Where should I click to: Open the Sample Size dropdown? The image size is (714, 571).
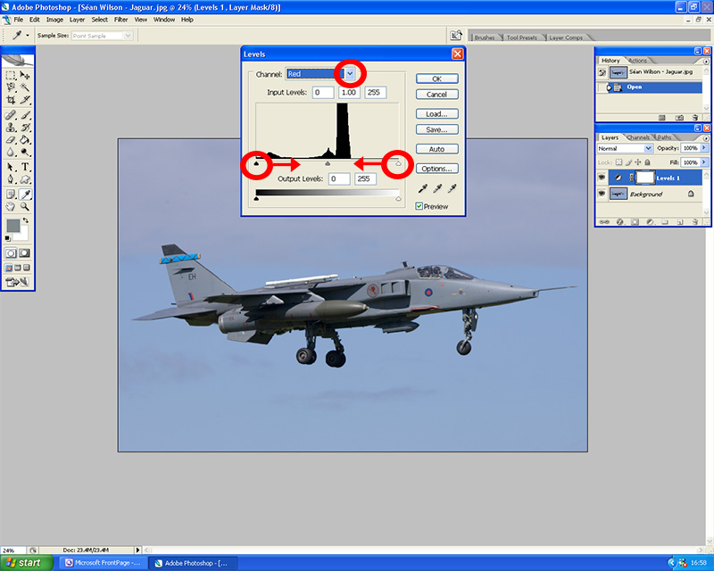128,36
